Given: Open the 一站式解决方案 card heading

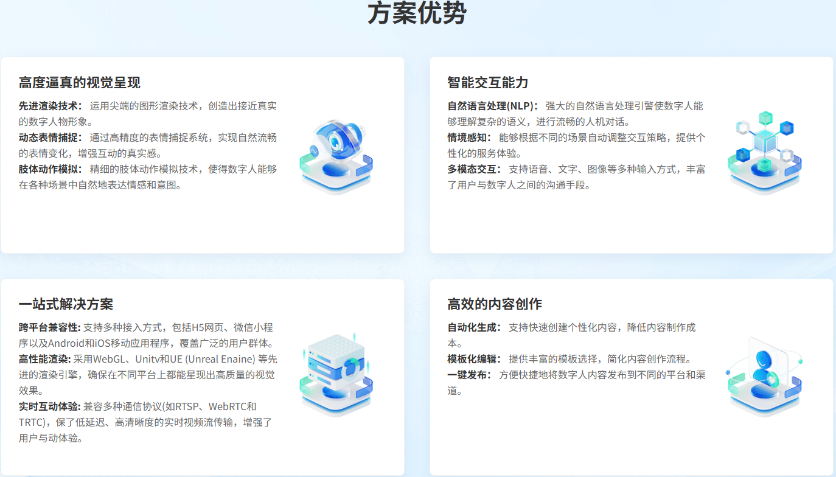Looking at the screenshot, I should coord(66,304).
